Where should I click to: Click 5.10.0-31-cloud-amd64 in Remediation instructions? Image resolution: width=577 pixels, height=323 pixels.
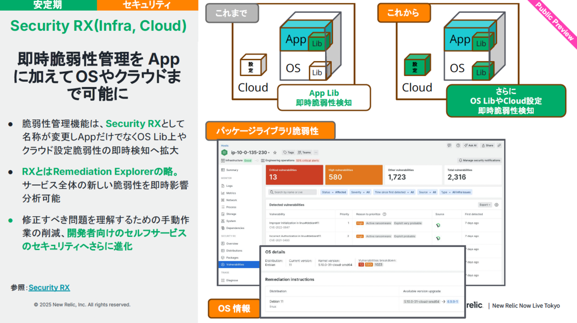pyautogui.click(x=421, y=301)
